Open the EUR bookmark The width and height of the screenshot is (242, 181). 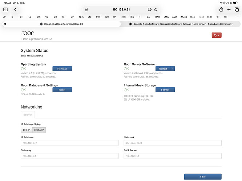[39, 17]
